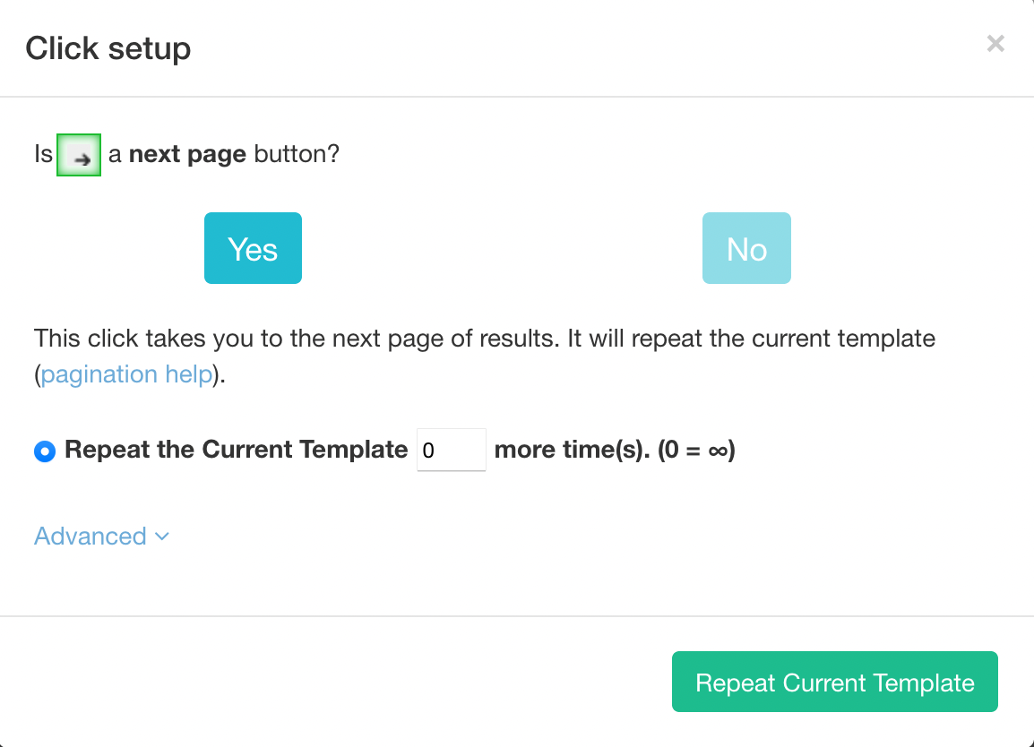Click the bold next page text

(187, 154)
